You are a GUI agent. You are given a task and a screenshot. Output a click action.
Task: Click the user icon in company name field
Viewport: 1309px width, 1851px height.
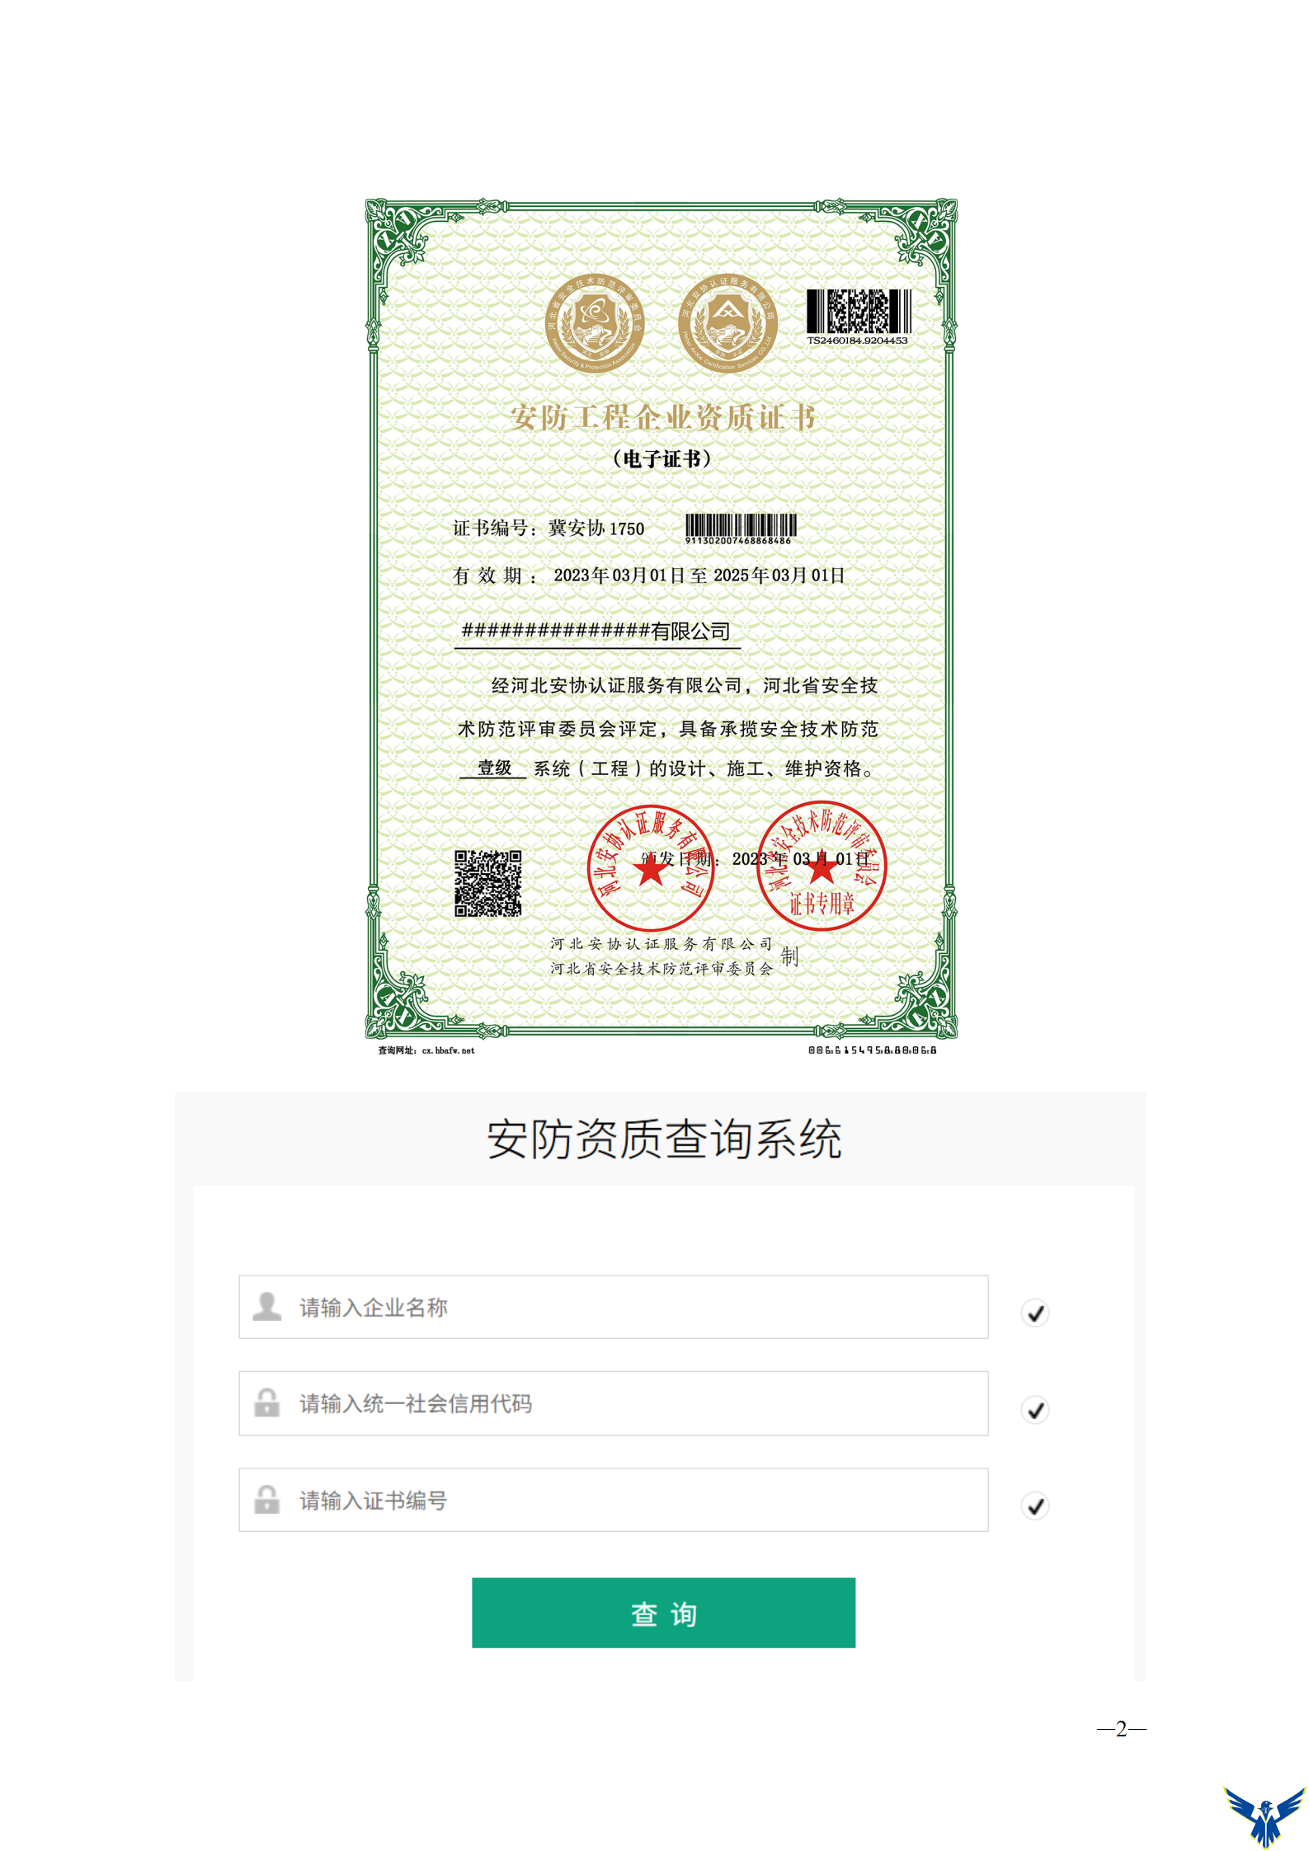266,1306
